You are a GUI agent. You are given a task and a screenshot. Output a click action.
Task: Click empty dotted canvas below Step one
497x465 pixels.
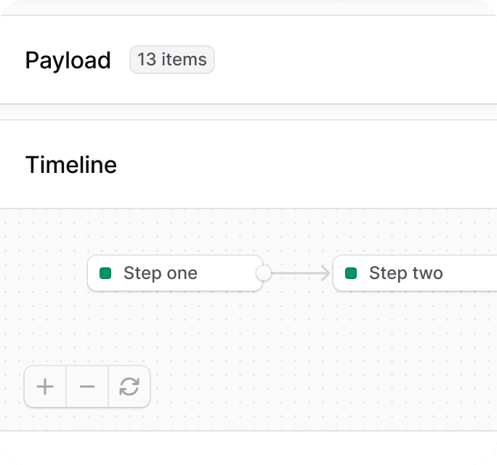point(175,326)
